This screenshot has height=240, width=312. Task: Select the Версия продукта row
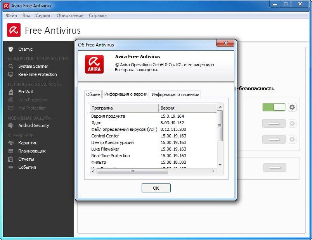[153, 116]
